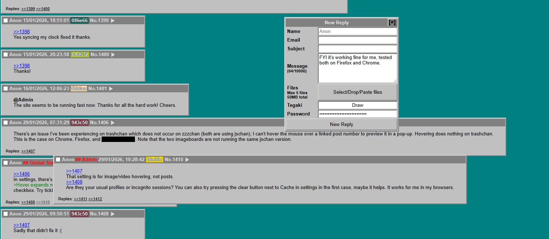Close the New Reply form
The image size is (549, 239).
click(x=392, y=22)
